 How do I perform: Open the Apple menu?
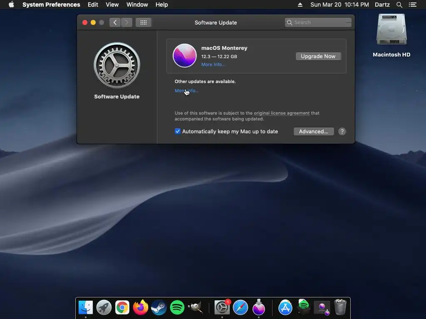pos(11,5)
